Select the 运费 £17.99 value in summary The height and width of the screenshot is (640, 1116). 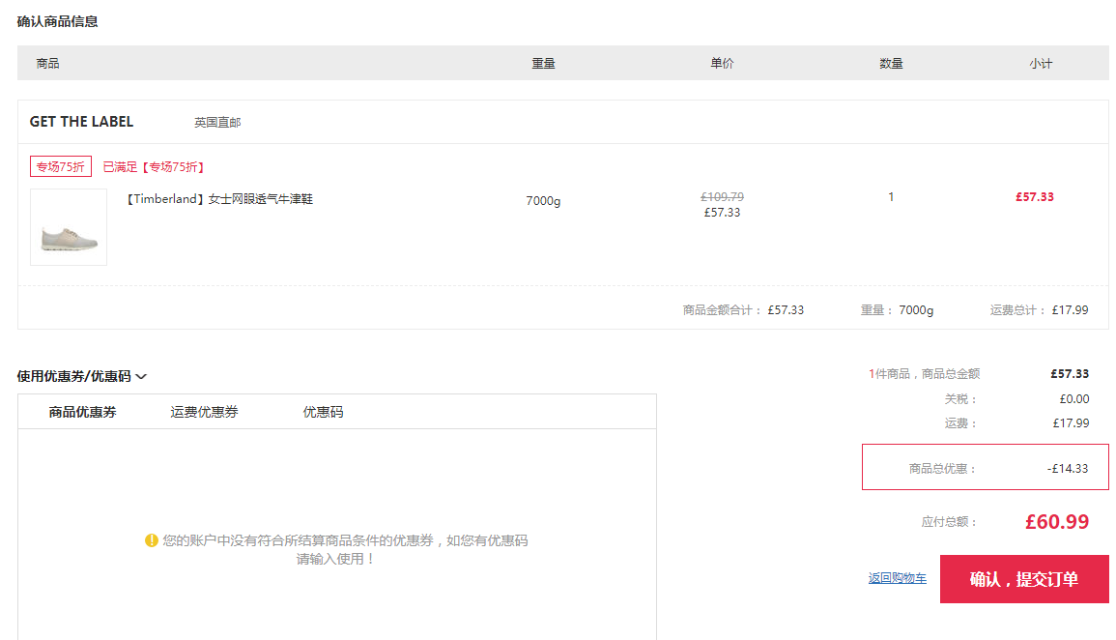click(1072, 423)
